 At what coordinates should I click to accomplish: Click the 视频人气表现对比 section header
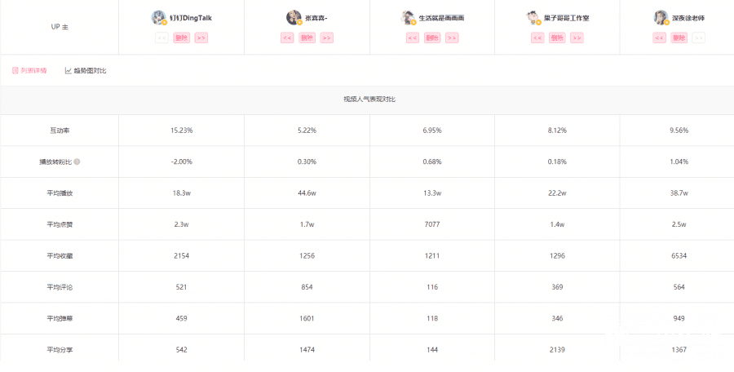pos(369,100)
